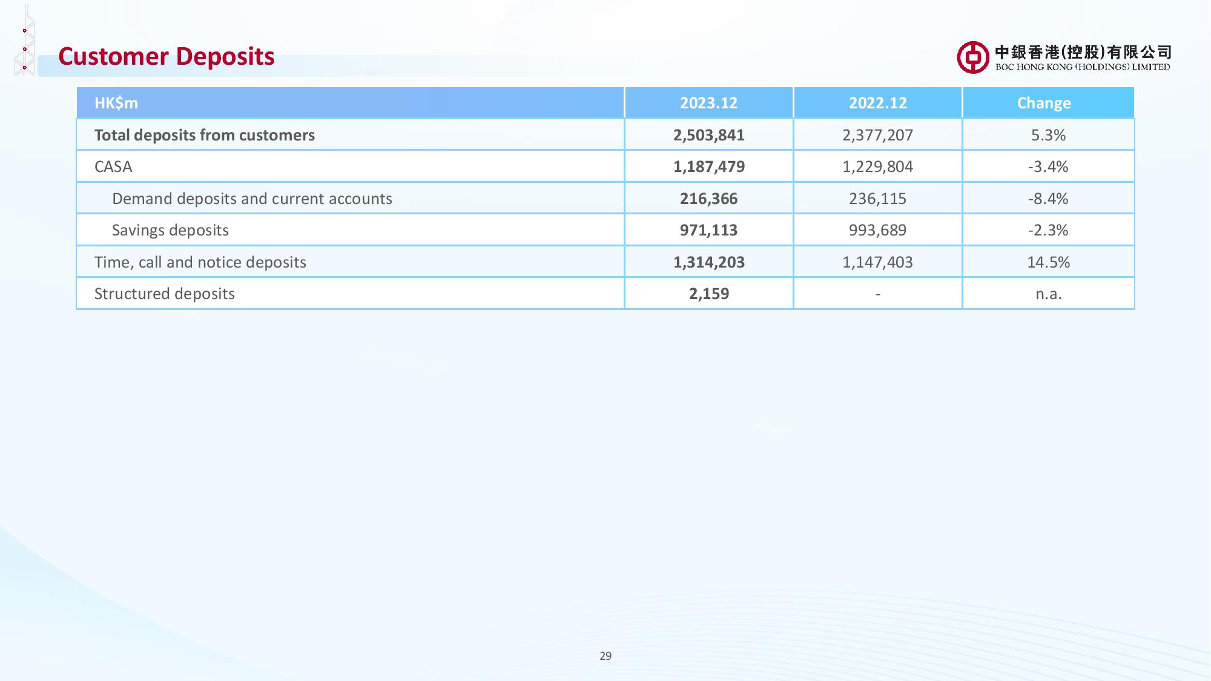Select the value 2,503,841
This screenshot has width=1211, height=681.
[709, 135]
